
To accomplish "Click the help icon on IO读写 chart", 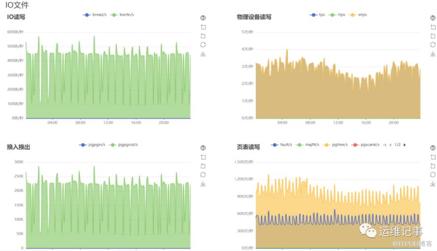I will click(203, 18).
